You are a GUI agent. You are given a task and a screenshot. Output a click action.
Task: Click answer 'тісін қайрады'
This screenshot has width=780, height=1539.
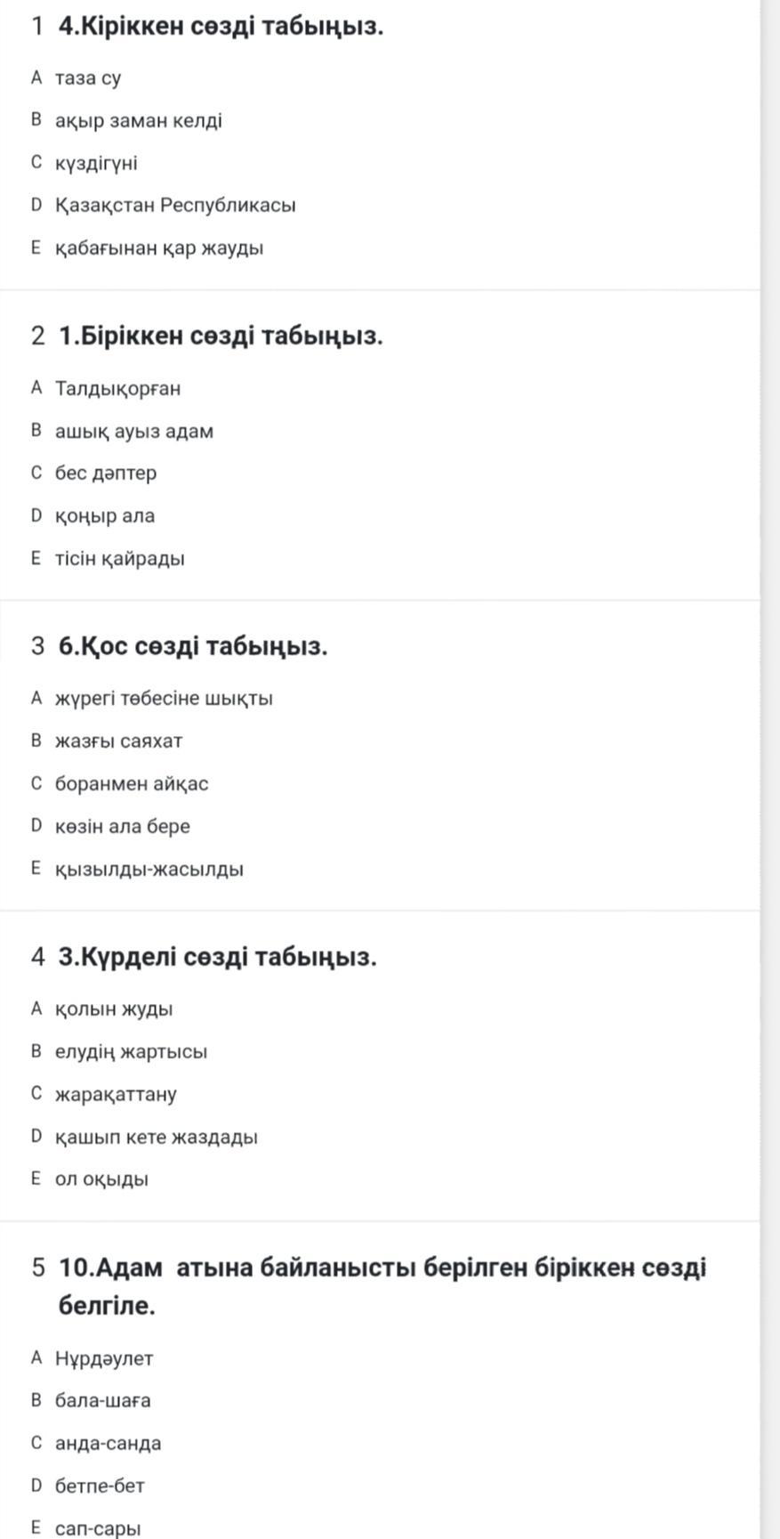[x=119, y=559]
